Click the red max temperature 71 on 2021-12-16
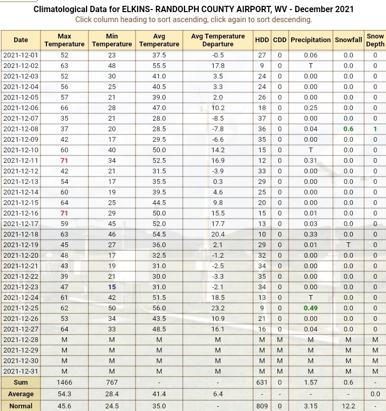 click(64, 213)
